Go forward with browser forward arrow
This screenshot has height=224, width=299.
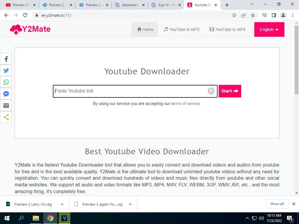[16, 15]
